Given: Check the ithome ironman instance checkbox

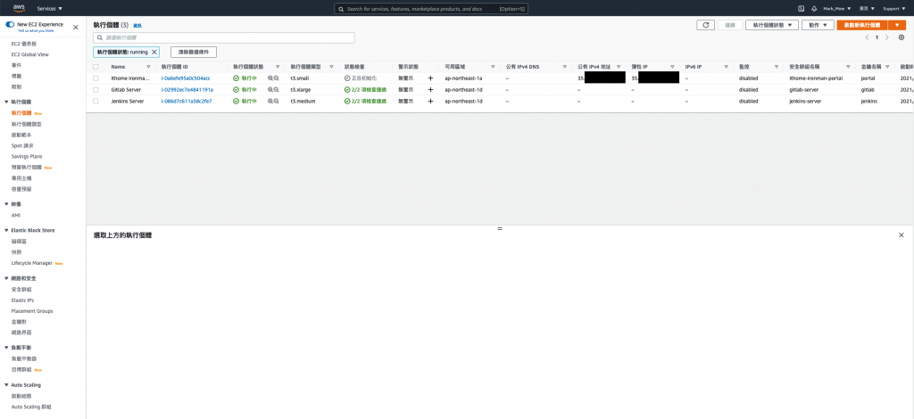Looking at the screenshot, I should tap(96, 78).
